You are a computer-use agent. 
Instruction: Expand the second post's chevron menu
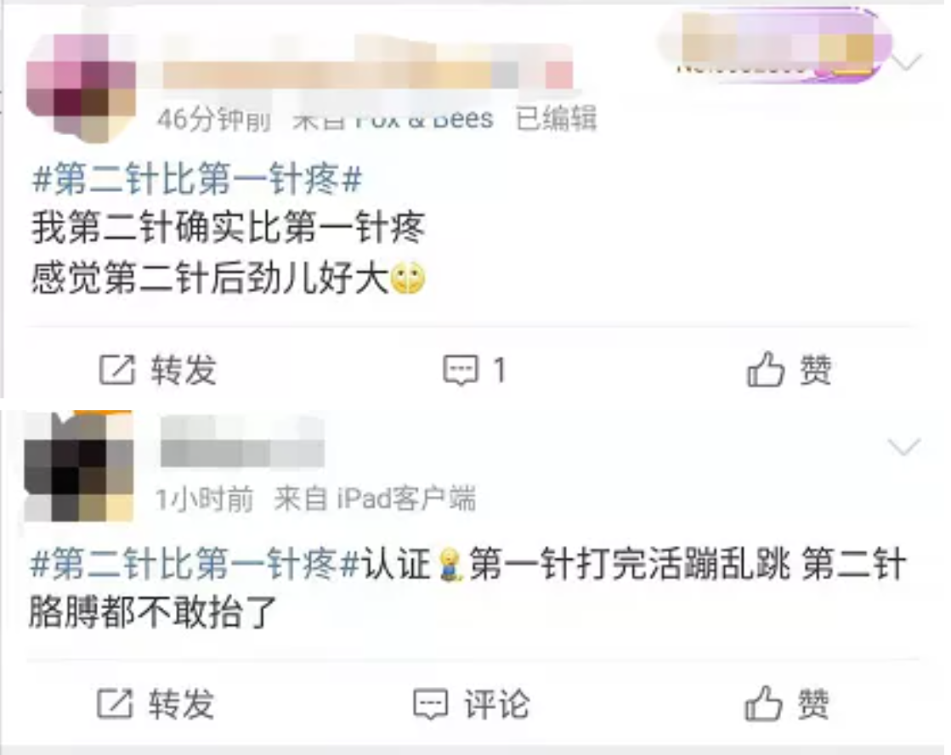click(903, 447)
